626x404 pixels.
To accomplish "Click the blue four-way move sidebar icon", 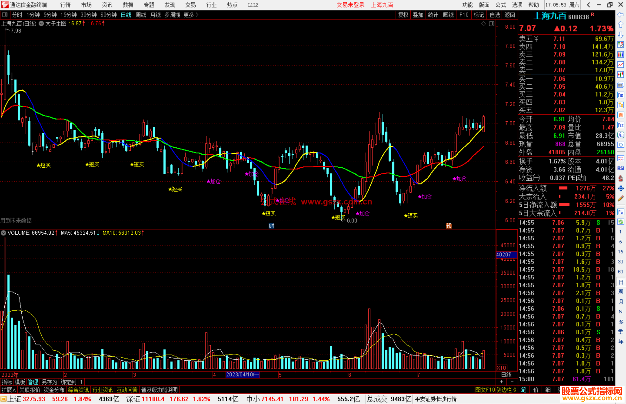I will coord(620,189).
